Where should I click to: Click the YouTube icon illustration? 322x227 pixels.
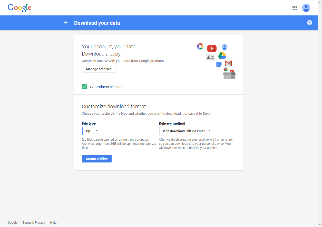212,48
